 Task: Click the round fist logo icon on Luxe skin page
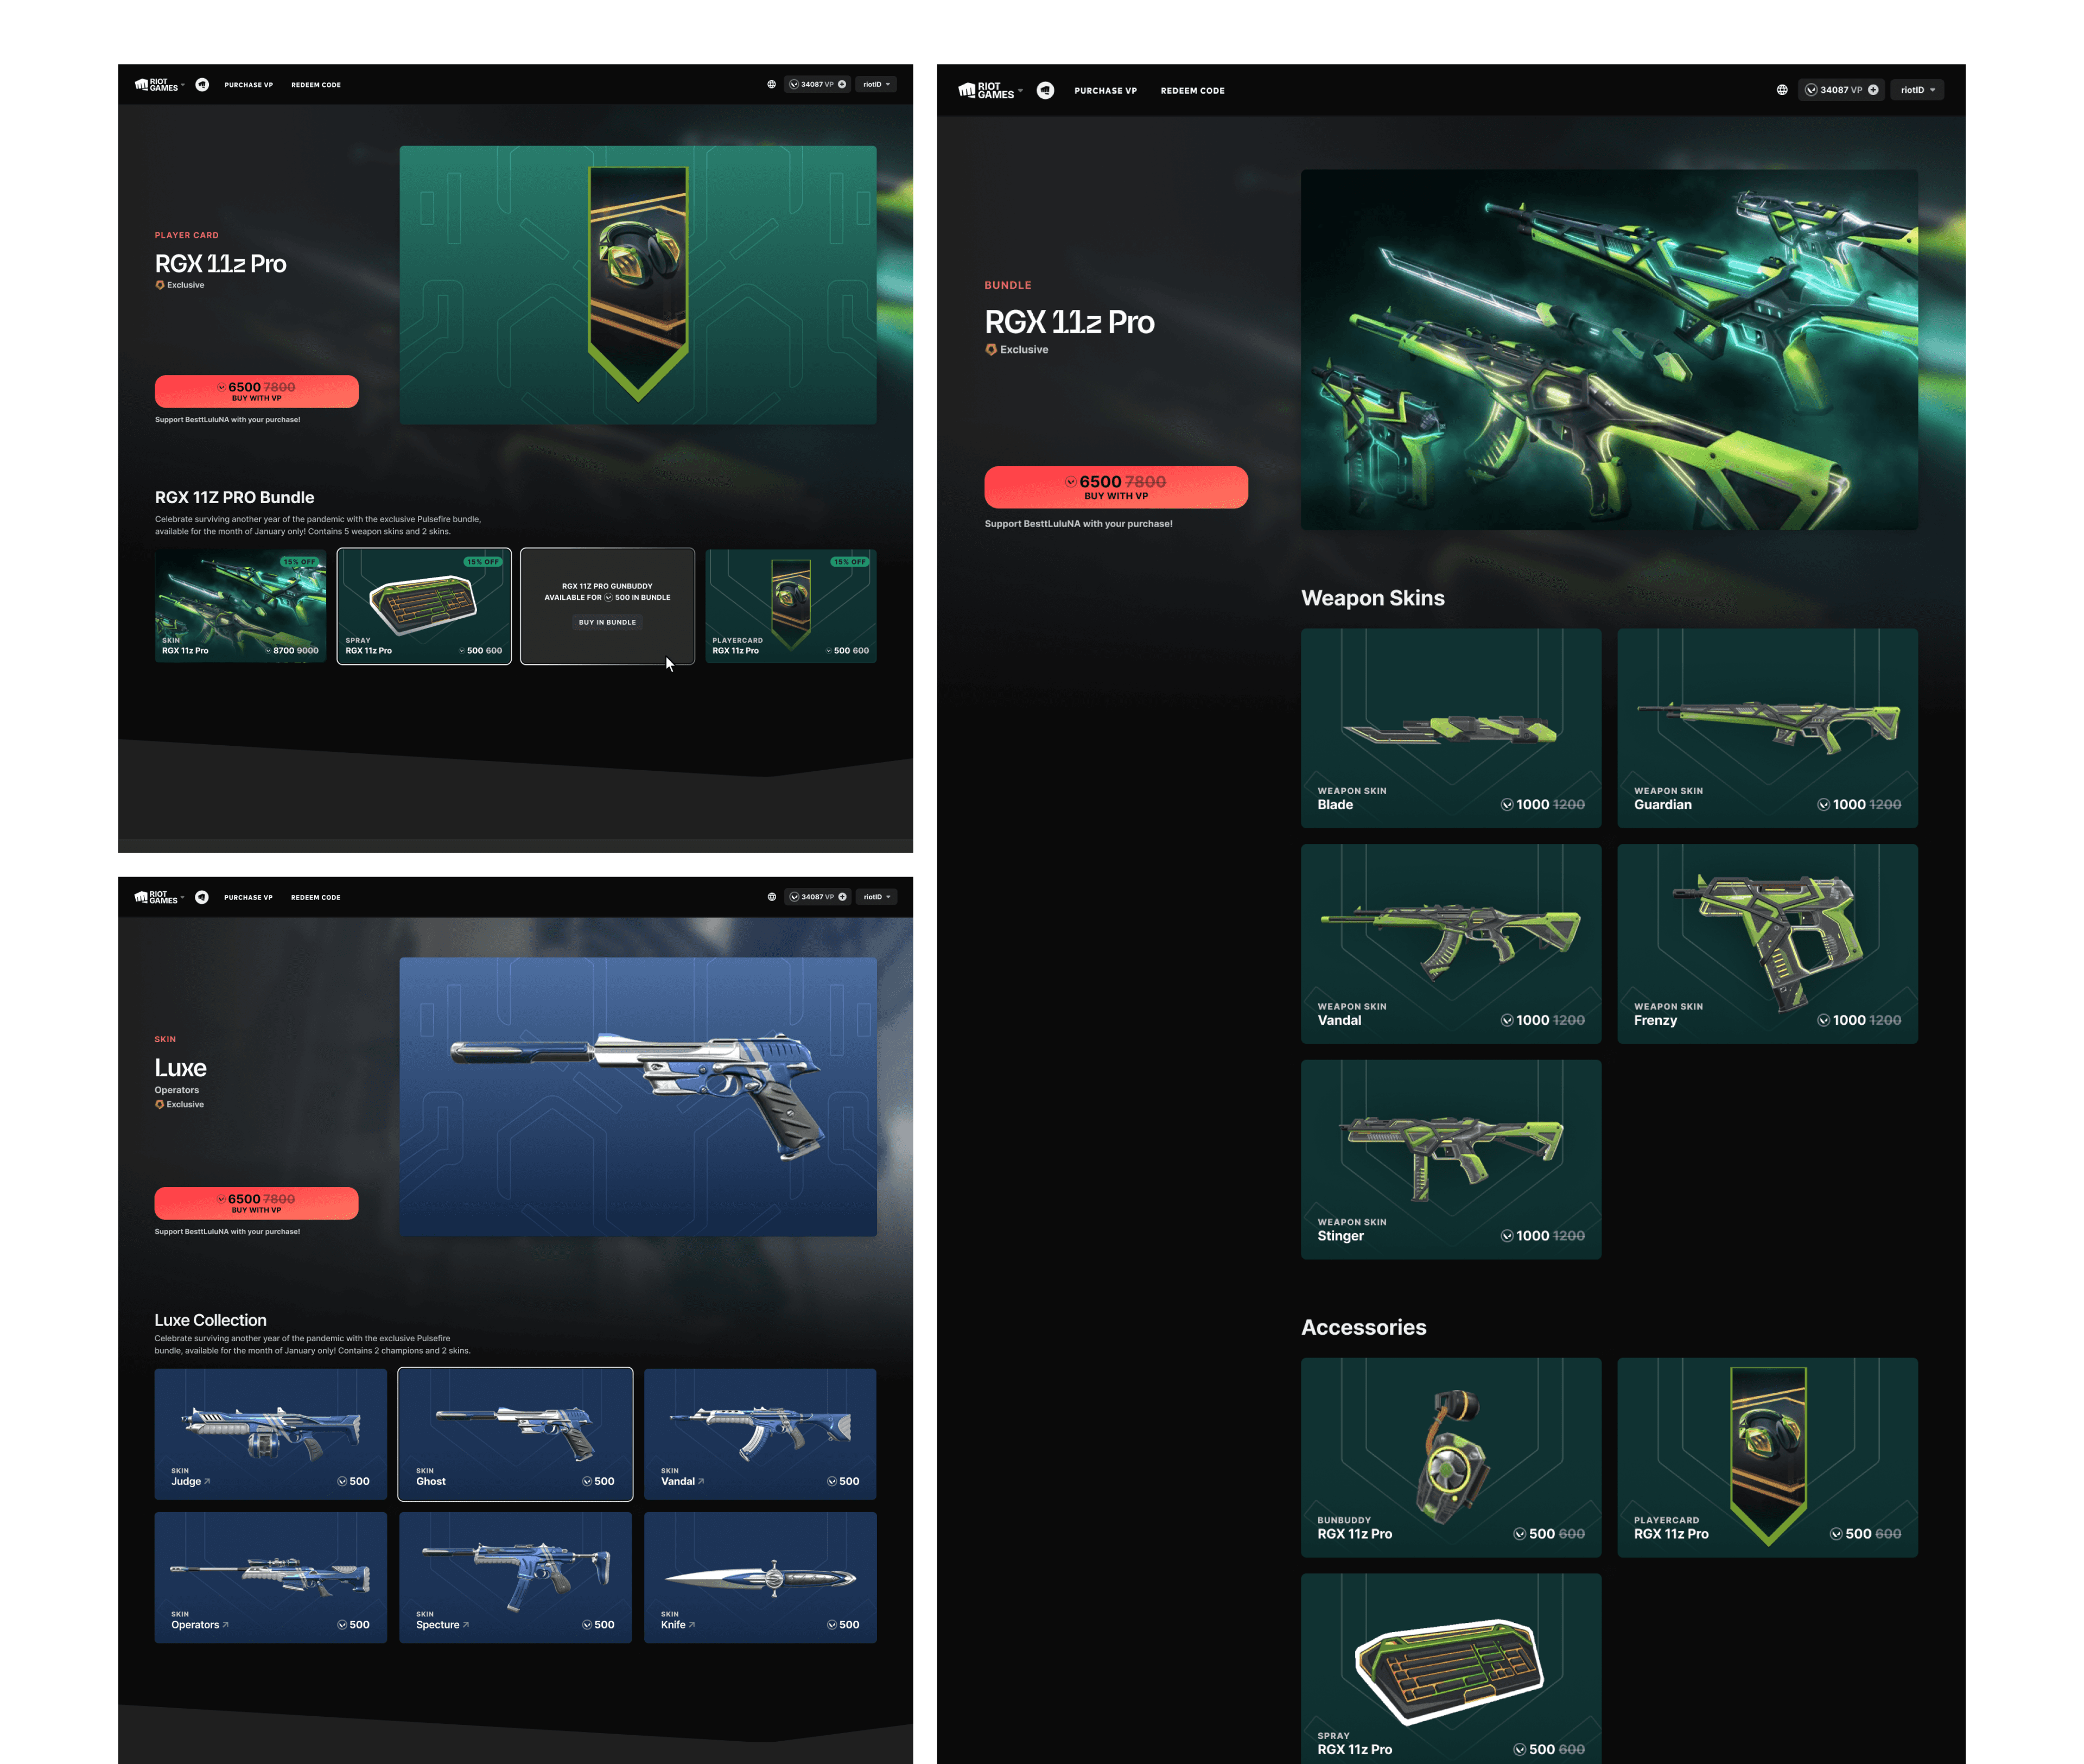point(202,897)
